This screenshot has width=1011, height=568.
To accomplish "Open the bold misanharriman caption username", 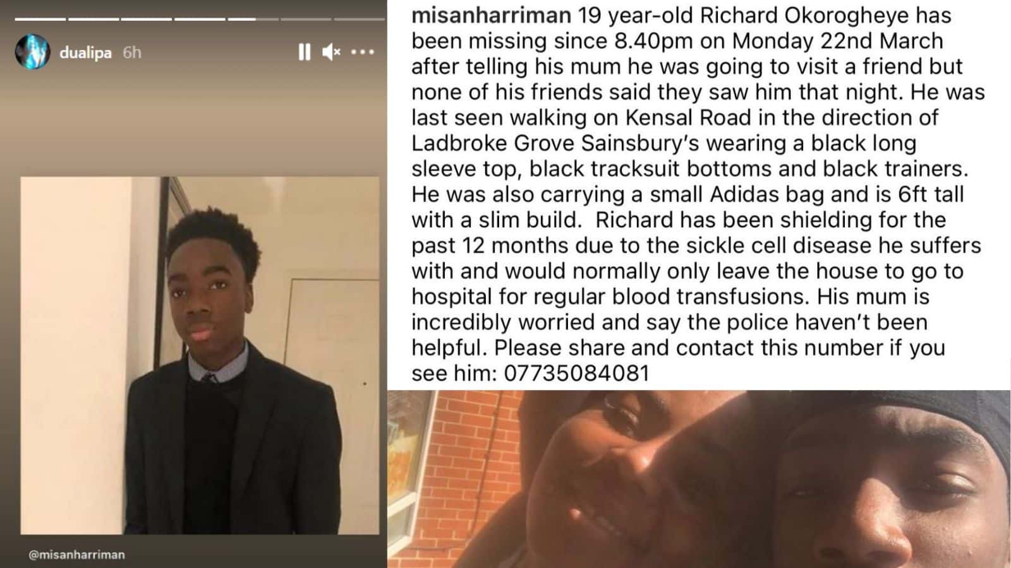I will click(491, 15).
